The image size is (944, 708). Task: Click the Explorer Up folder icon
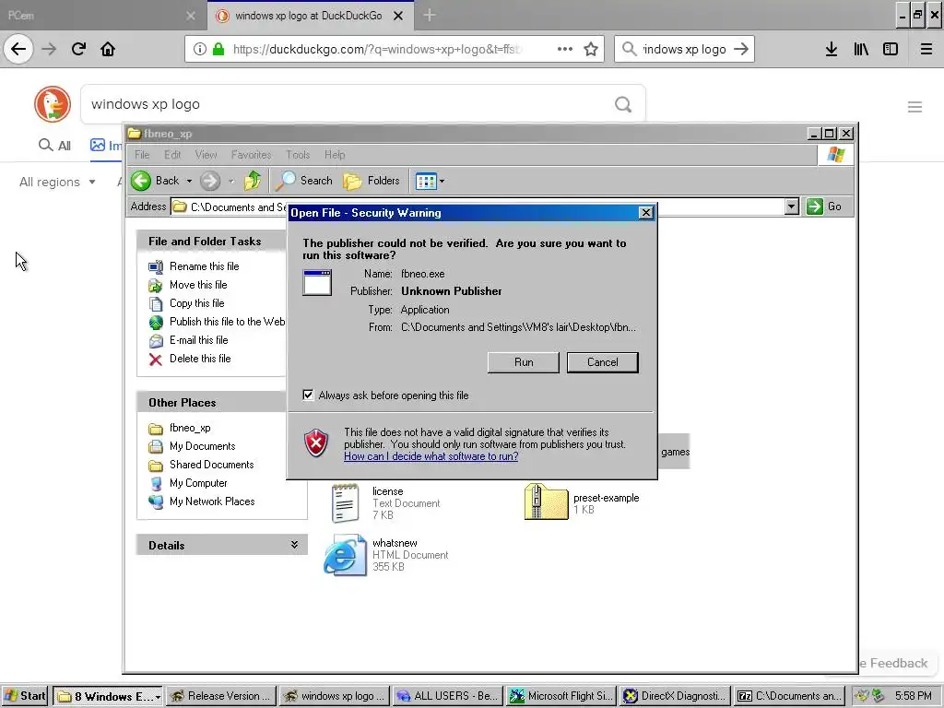(x=253, y=181)
